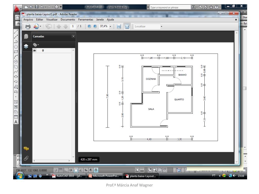
Task: Switch to AutoCAD 2010 taskbar button
Action: pyautogui.click(x=68, y=176)
